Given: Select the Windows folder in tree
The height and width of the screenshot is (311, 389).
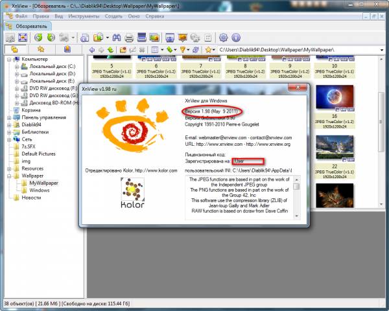Looking at the screenshot, I should pyautogui.click(x=40, y=190).
